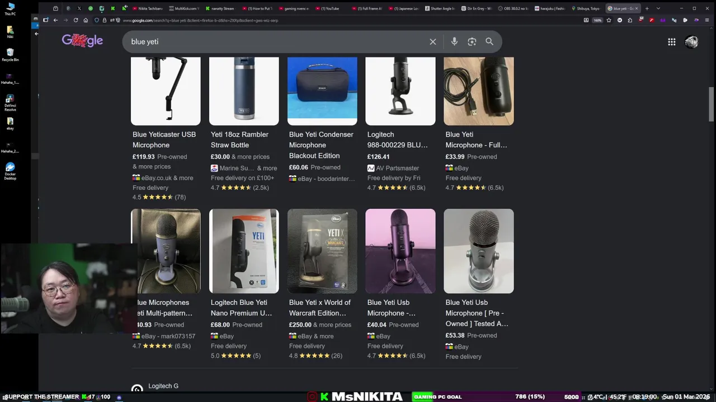Open the Google apps grid
Image resolution: width=716 pixels, height=402 pixels.
click(x=671, y=42)
